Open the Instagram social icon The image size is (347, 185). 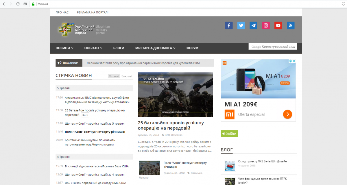click(x=266, y=25)
